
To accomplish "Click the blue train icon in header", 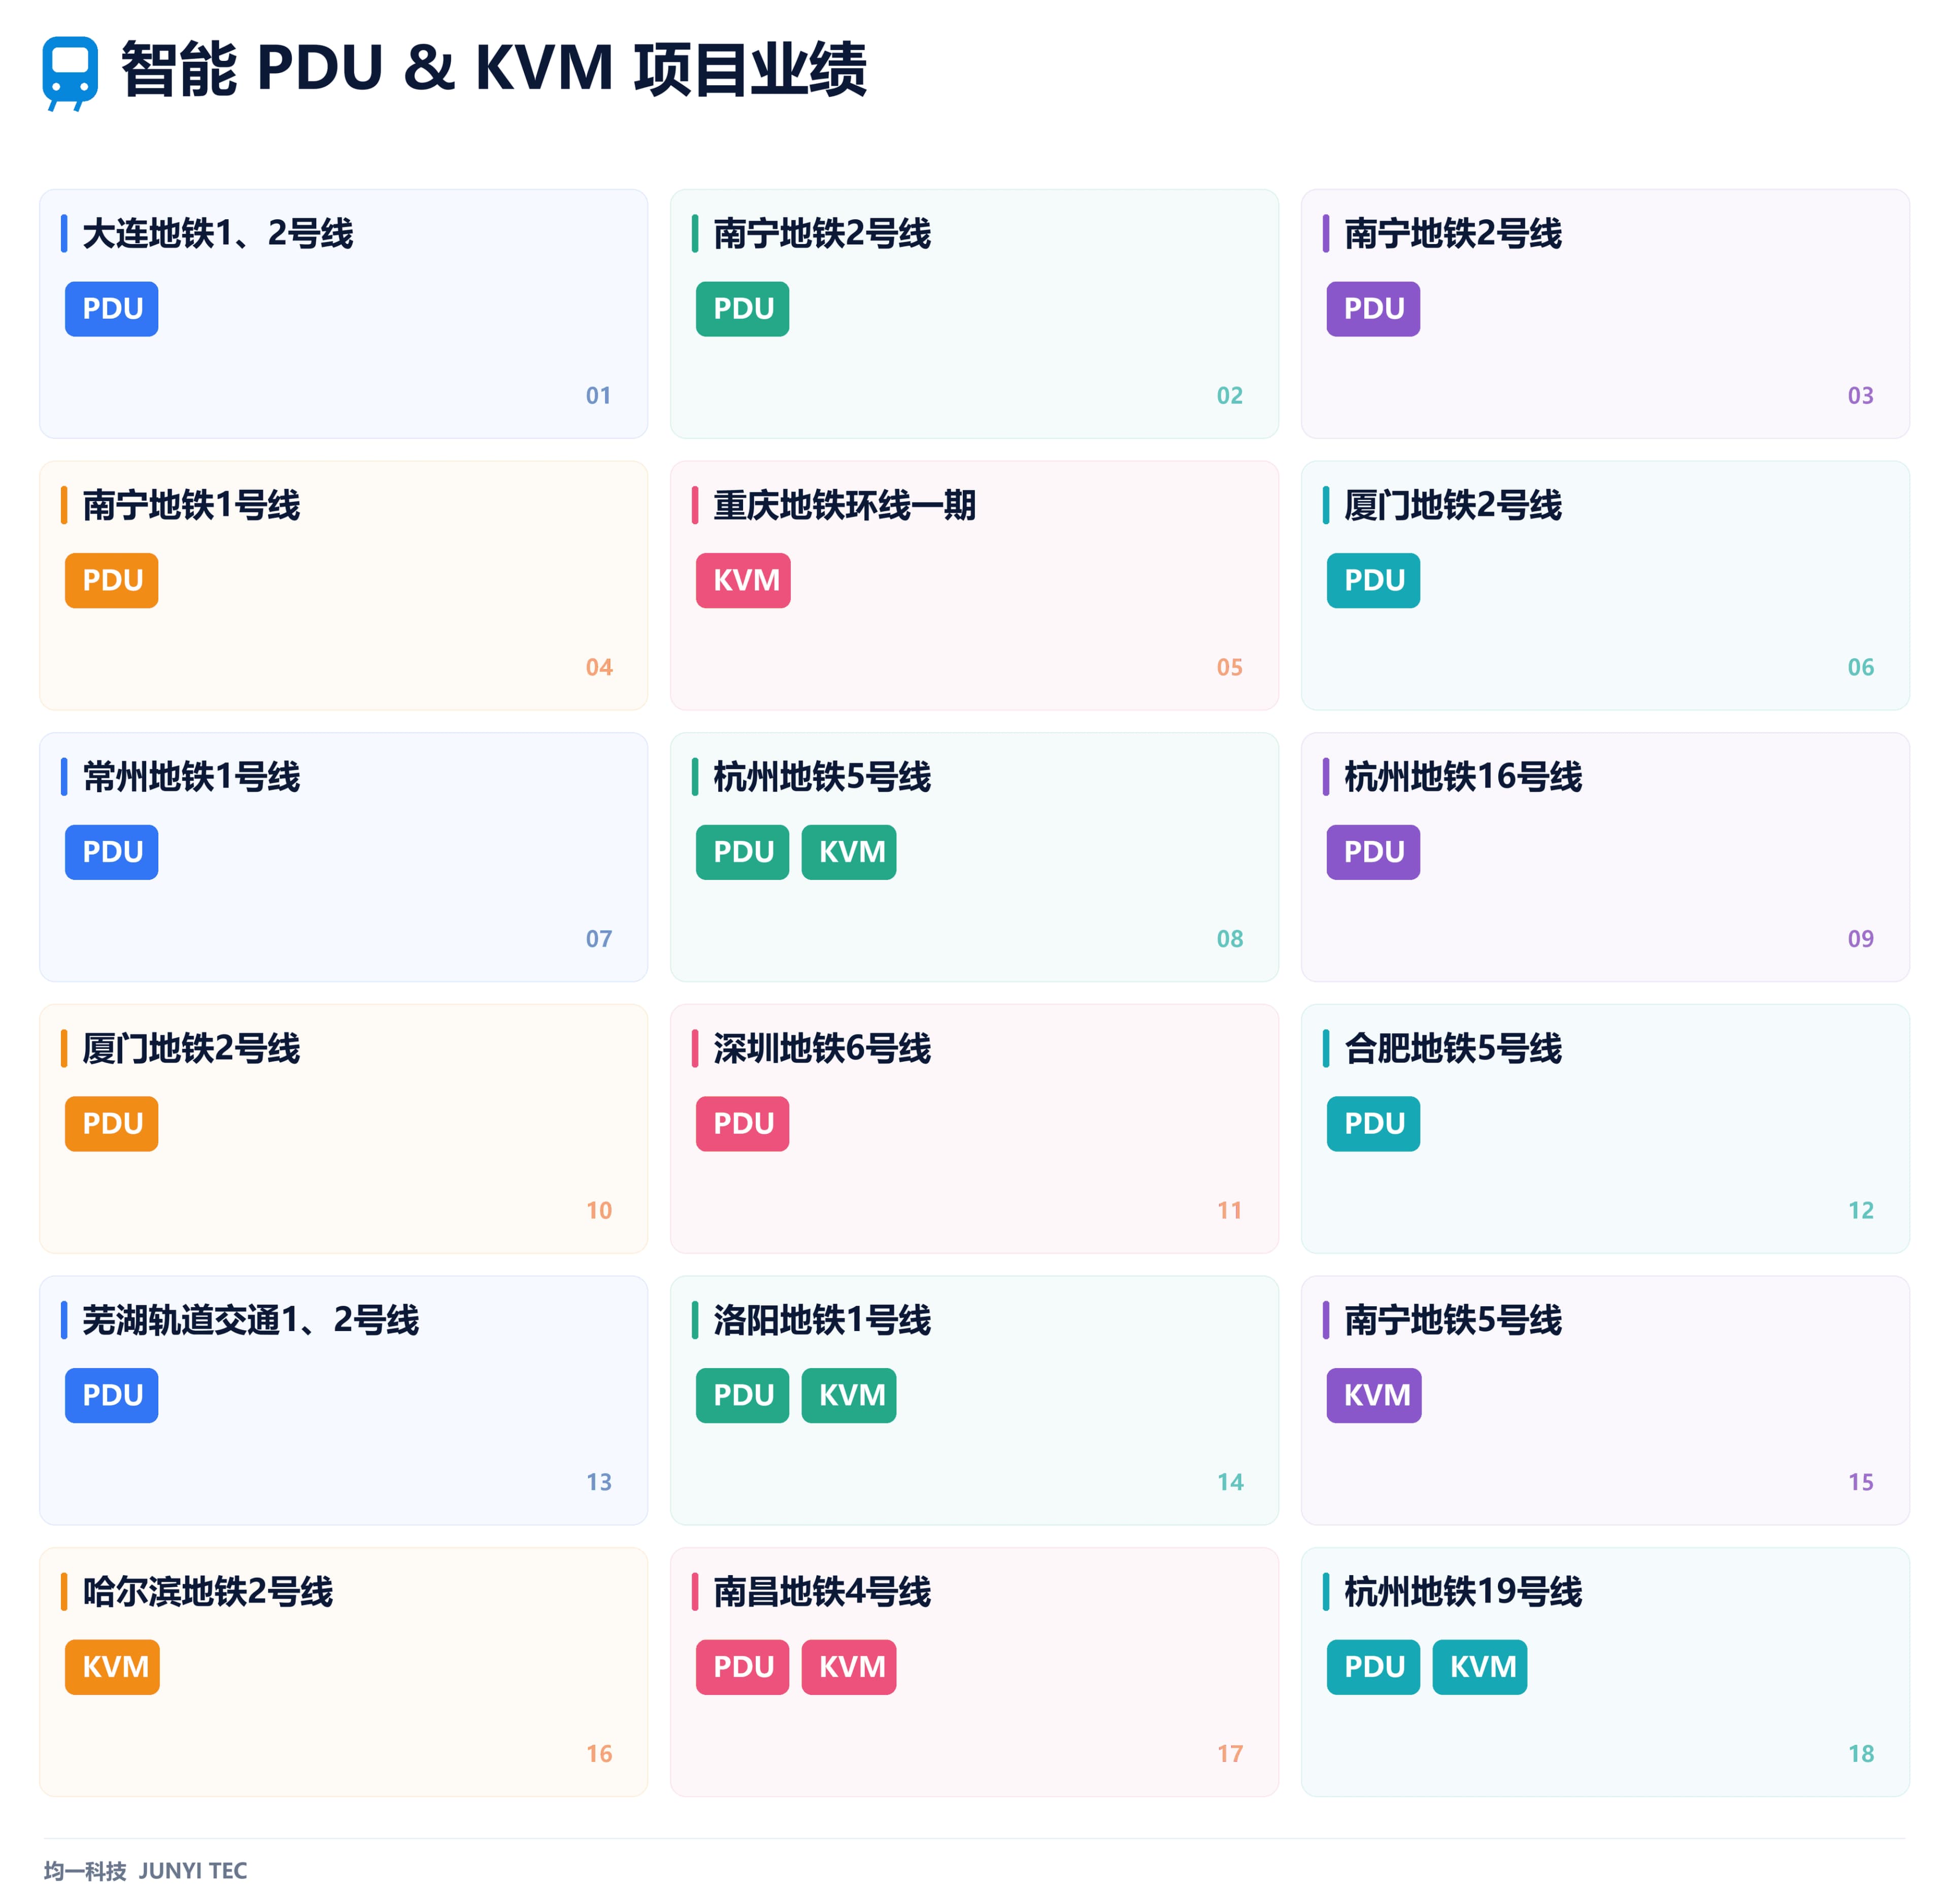I will pyautogui.click(x=70, y=73).
